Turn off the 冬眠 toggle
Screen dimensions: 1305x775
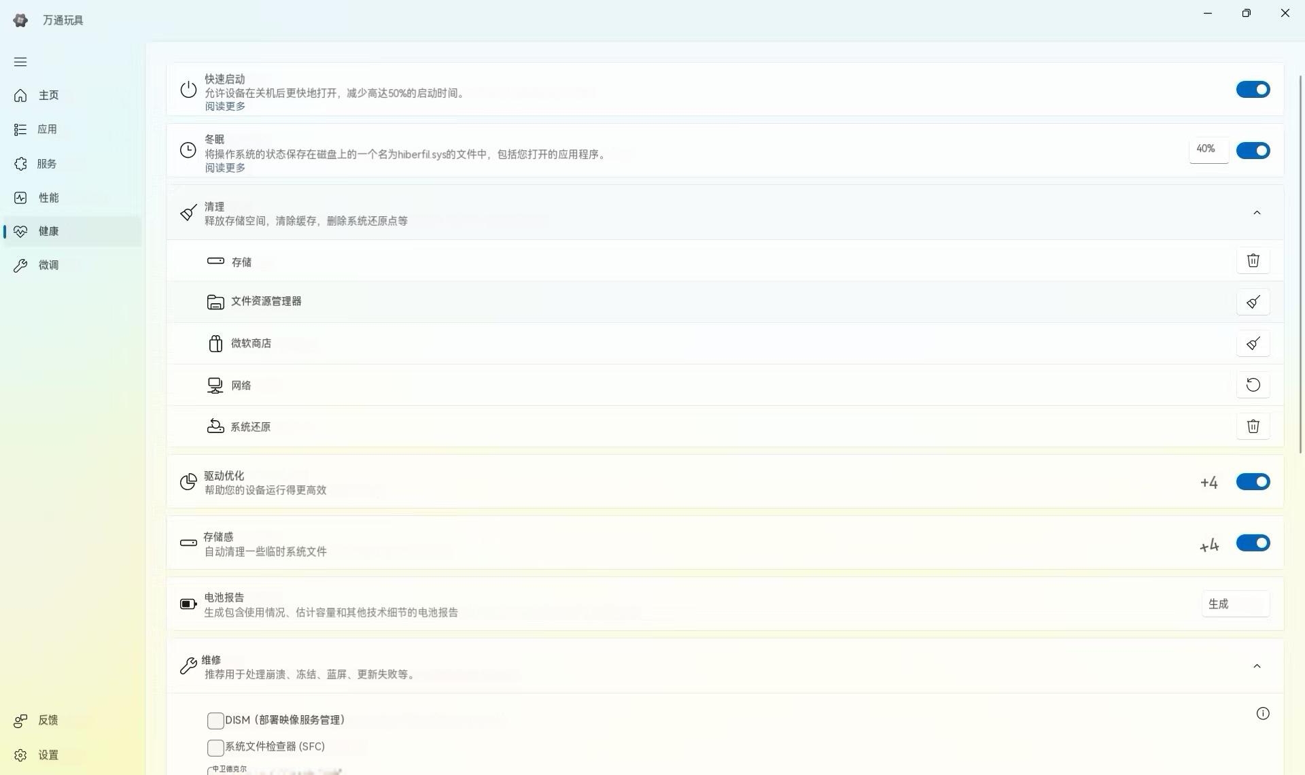[x=1253, y=150]
